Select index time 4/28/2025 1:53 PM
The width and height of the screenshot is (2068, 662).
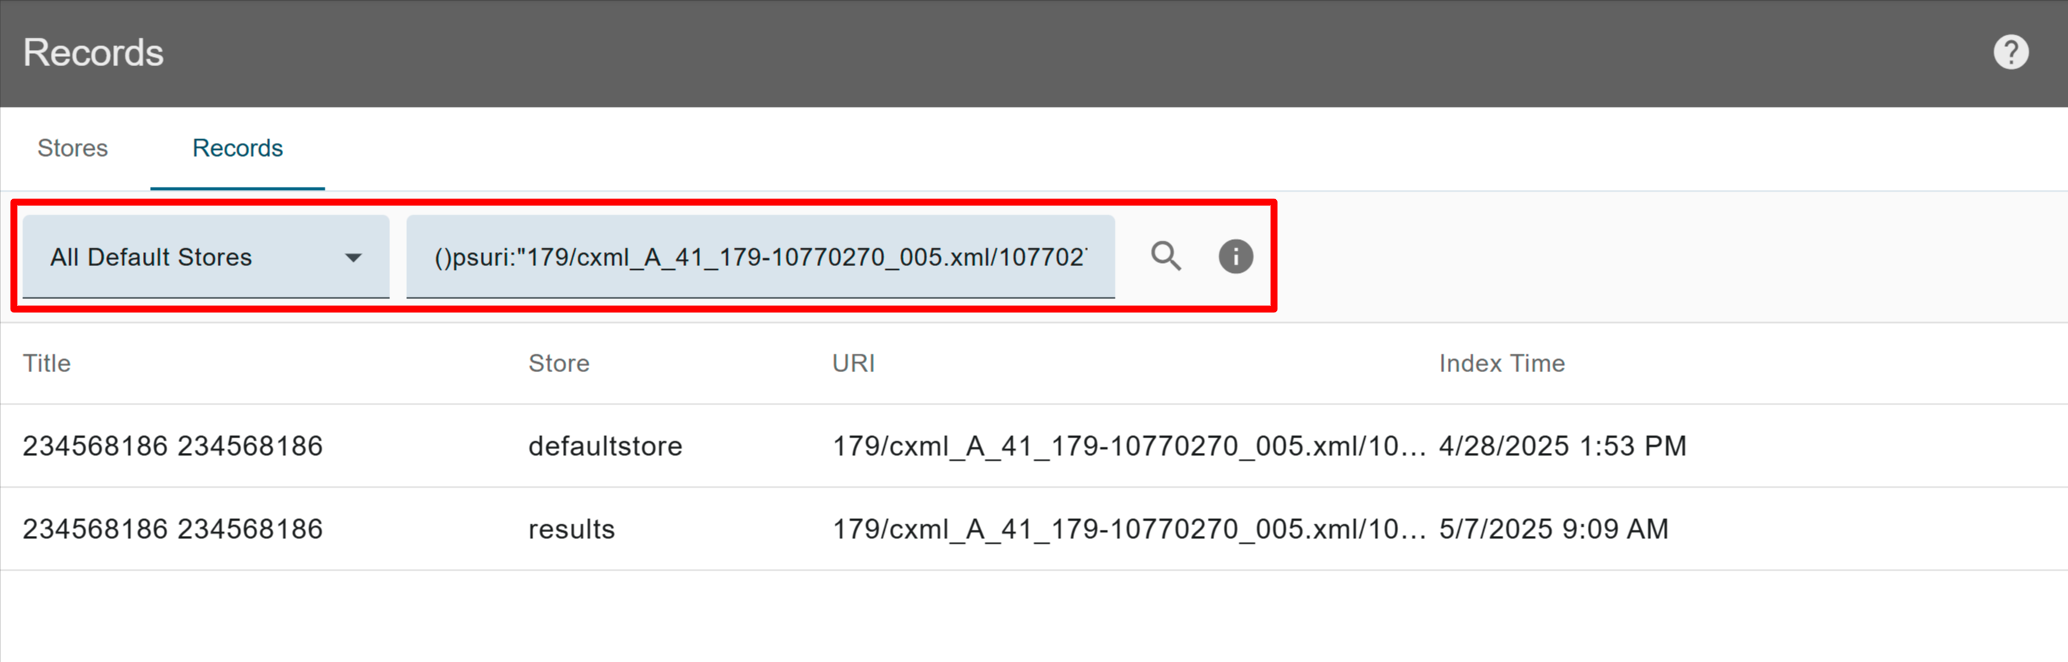[1563, 446]
